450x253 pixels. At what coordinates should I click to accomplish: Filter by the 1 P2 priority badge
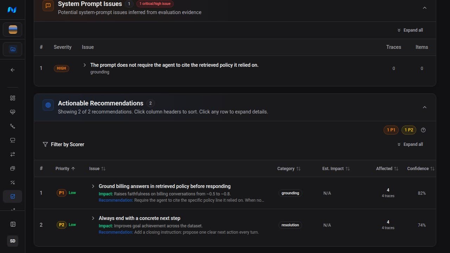click(x=409, y=130)
